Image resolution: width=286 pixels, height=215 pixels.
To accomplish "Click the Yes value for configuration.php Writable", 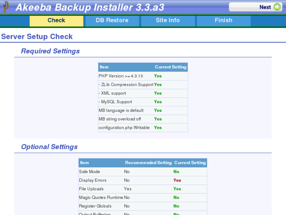I will point(158,127).
